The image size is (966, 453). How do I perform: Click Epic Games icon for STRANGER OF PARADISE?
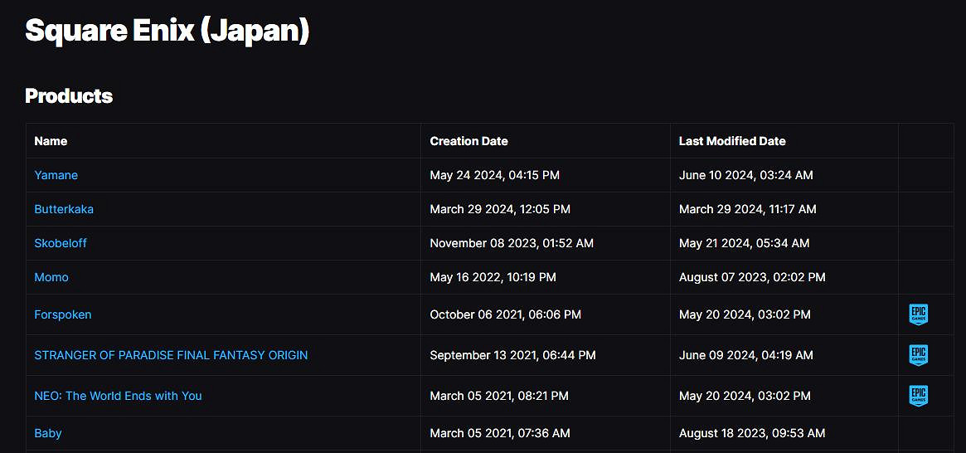[918, 355]
